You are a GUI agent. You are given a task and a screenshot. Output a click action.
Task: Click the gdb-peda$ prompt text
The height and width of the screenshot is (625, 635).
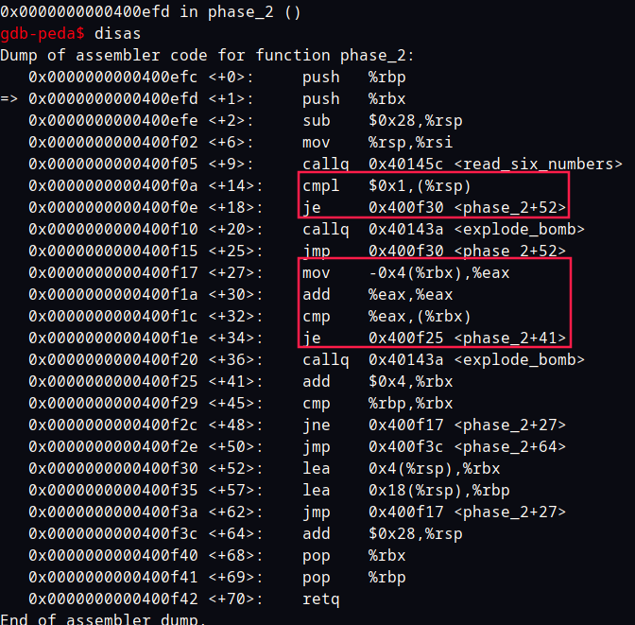pyautogui.click(x=43, y=34)
